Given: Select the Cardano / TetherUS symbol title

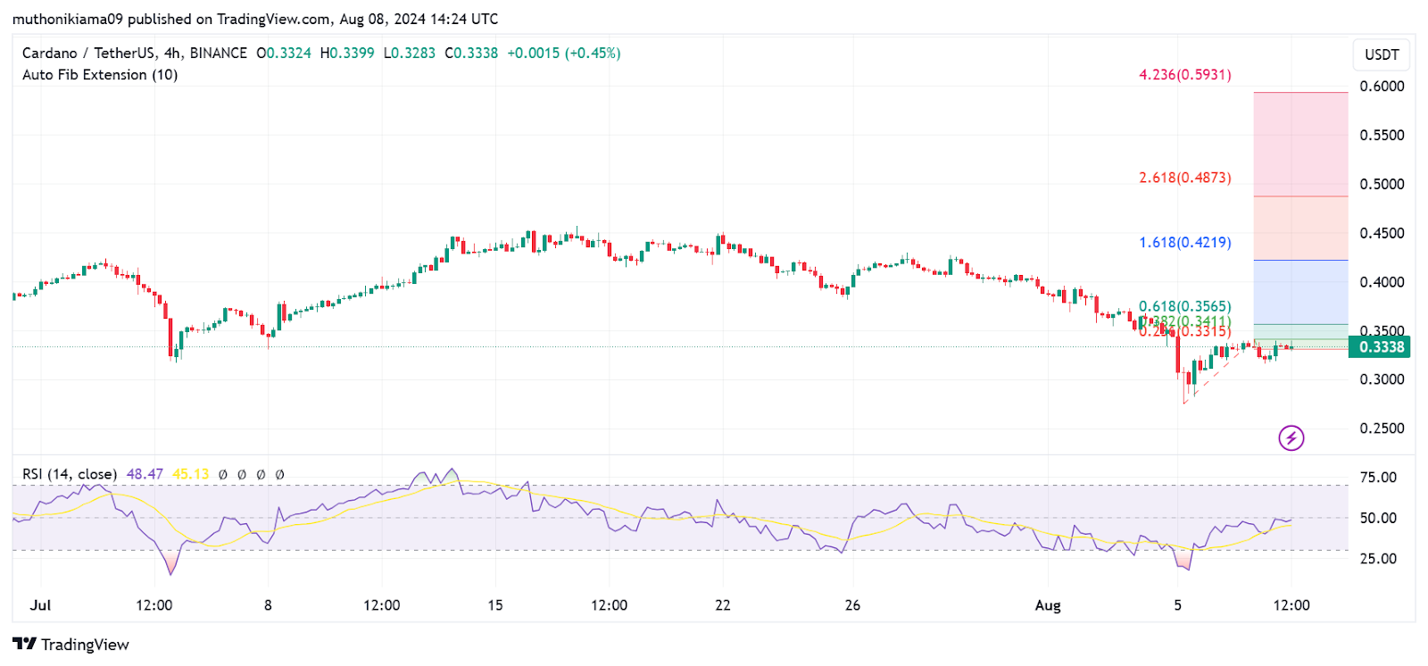Looking at the screenshot, I should coord(135,54).
